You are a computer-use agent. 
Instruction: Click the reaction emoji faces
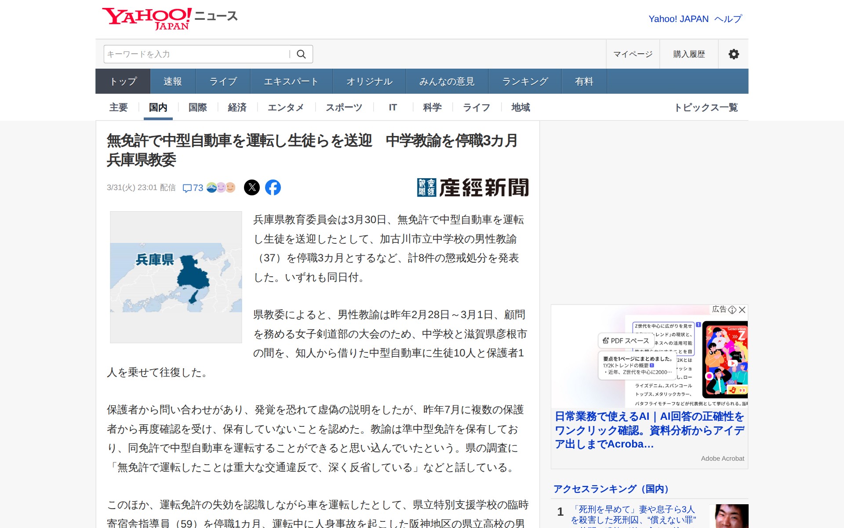(221, 187)
